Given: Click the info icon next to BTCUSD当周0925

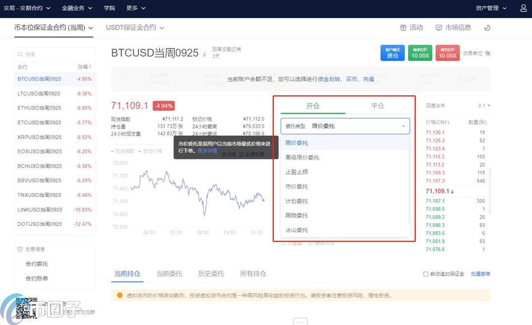Looking at the screenshot, I should coord(204,54).
